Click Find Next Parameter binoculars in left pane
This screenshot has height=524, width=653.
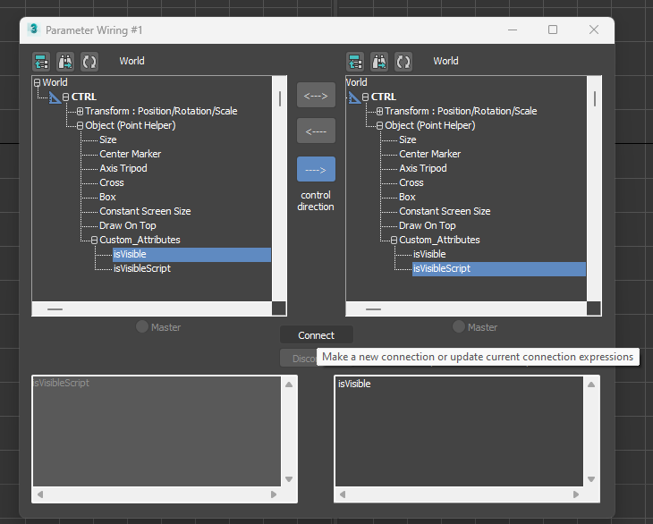click(x=65, y=62)
